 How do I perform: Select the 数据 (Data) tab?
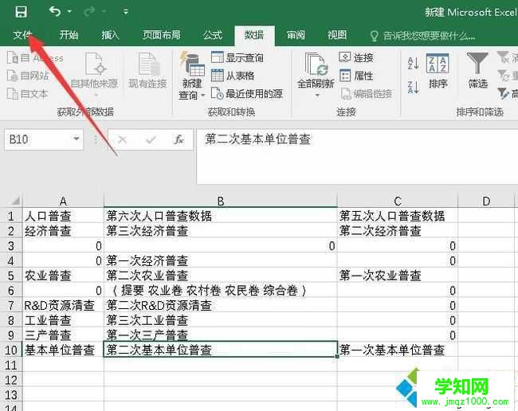pyautogui.click(x=254, y=35)
